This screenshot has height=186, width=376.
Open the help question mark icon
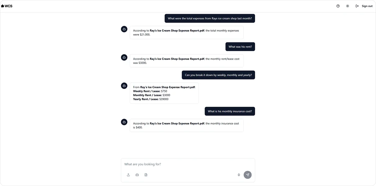coord(338,6)
